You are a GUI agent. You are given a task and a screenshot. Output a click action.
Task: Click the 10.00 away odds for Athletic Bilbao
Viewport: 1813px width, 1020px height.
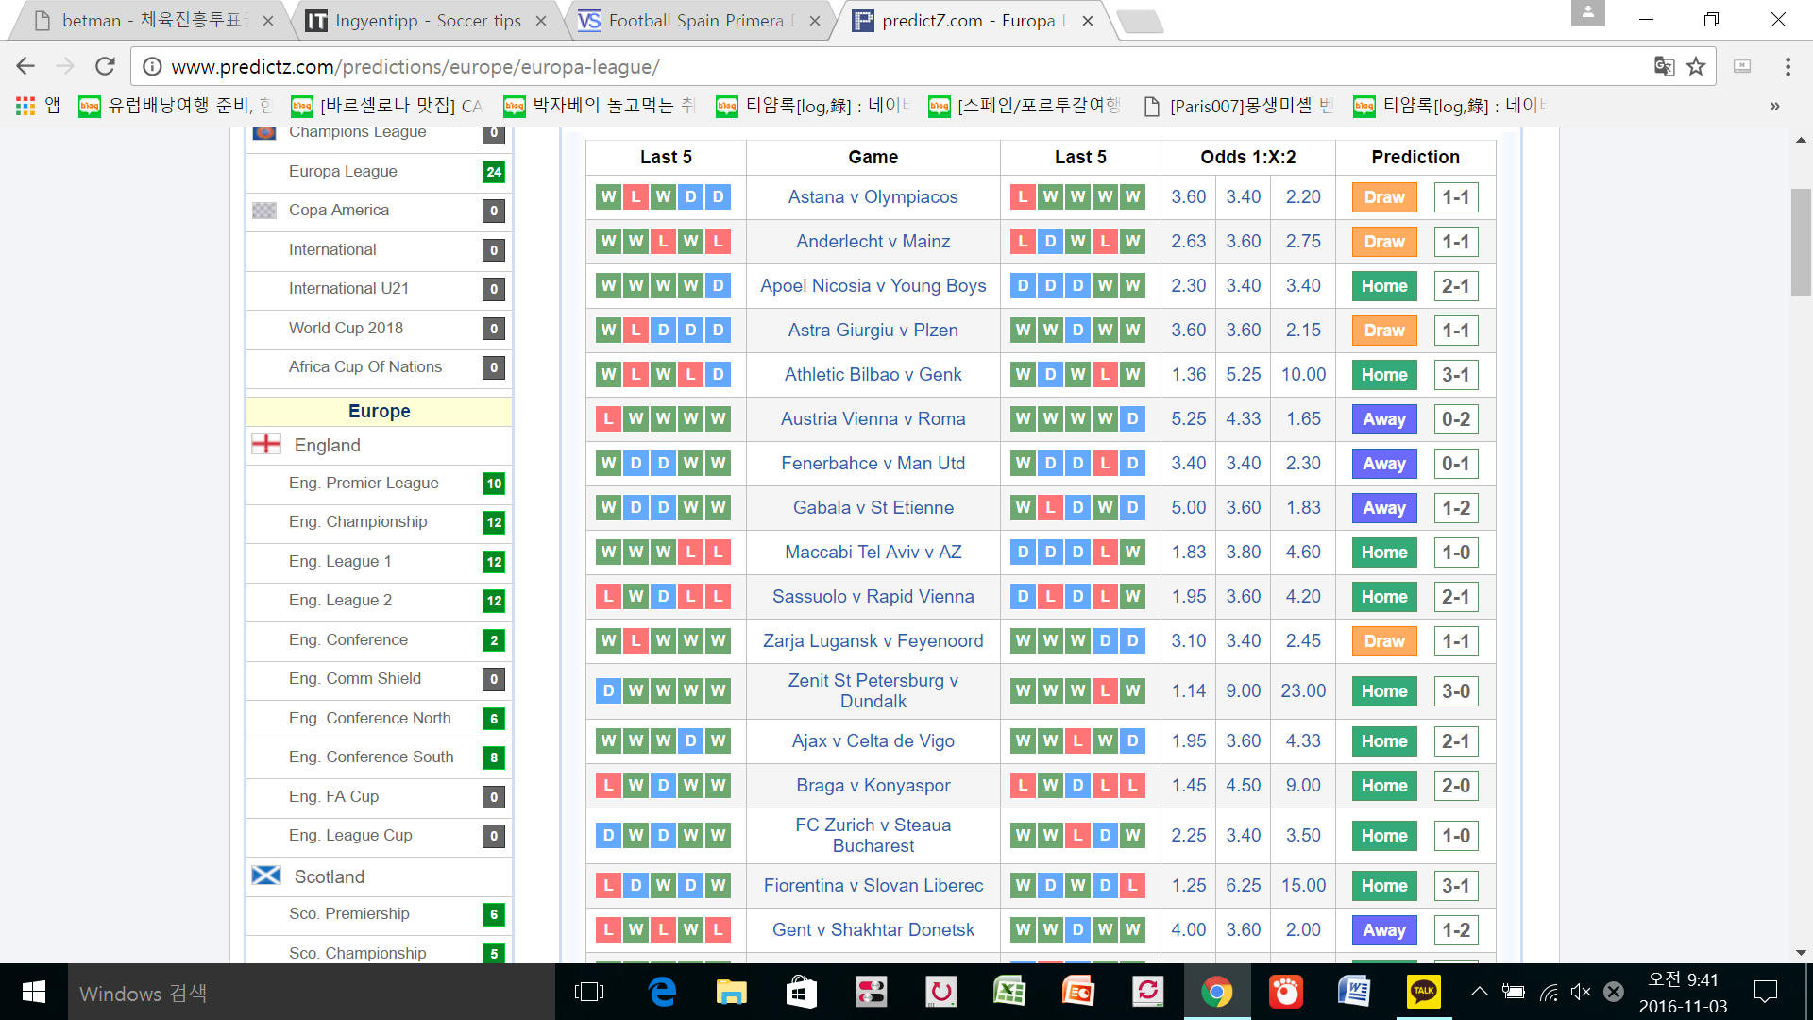click(1303, 374)
